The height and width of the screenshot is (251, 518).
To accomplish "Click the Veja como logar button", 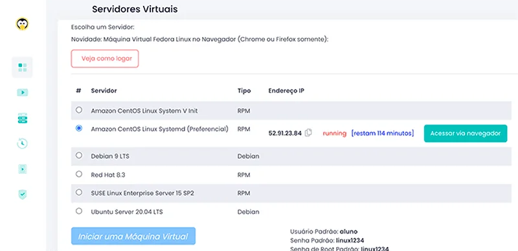I will point(105,58).
